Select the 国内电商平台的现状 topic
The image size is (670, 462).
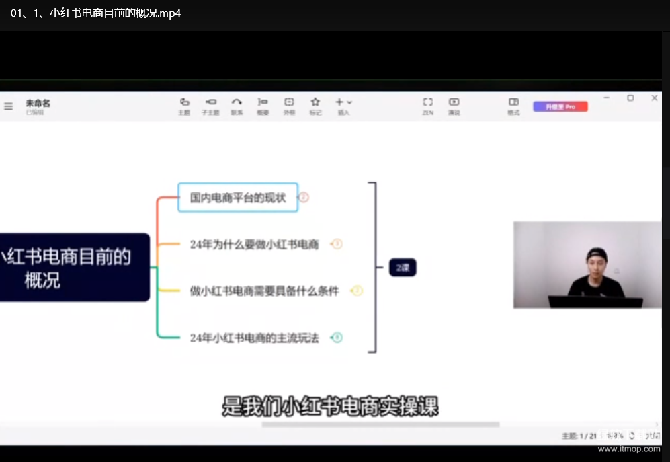click(x=238, y=197)
